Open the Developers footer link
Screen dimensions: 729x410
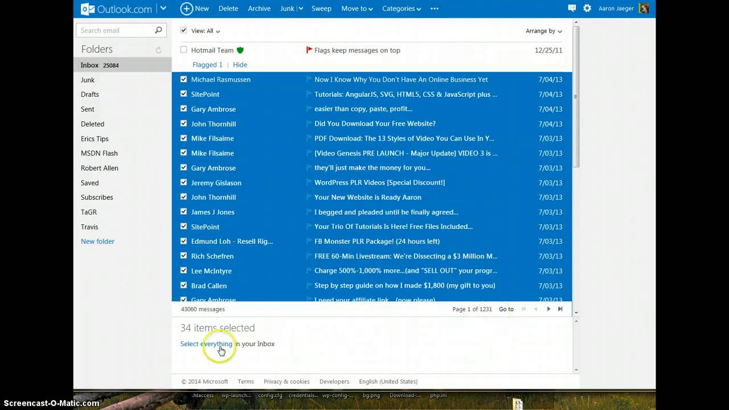pos(334,382)
